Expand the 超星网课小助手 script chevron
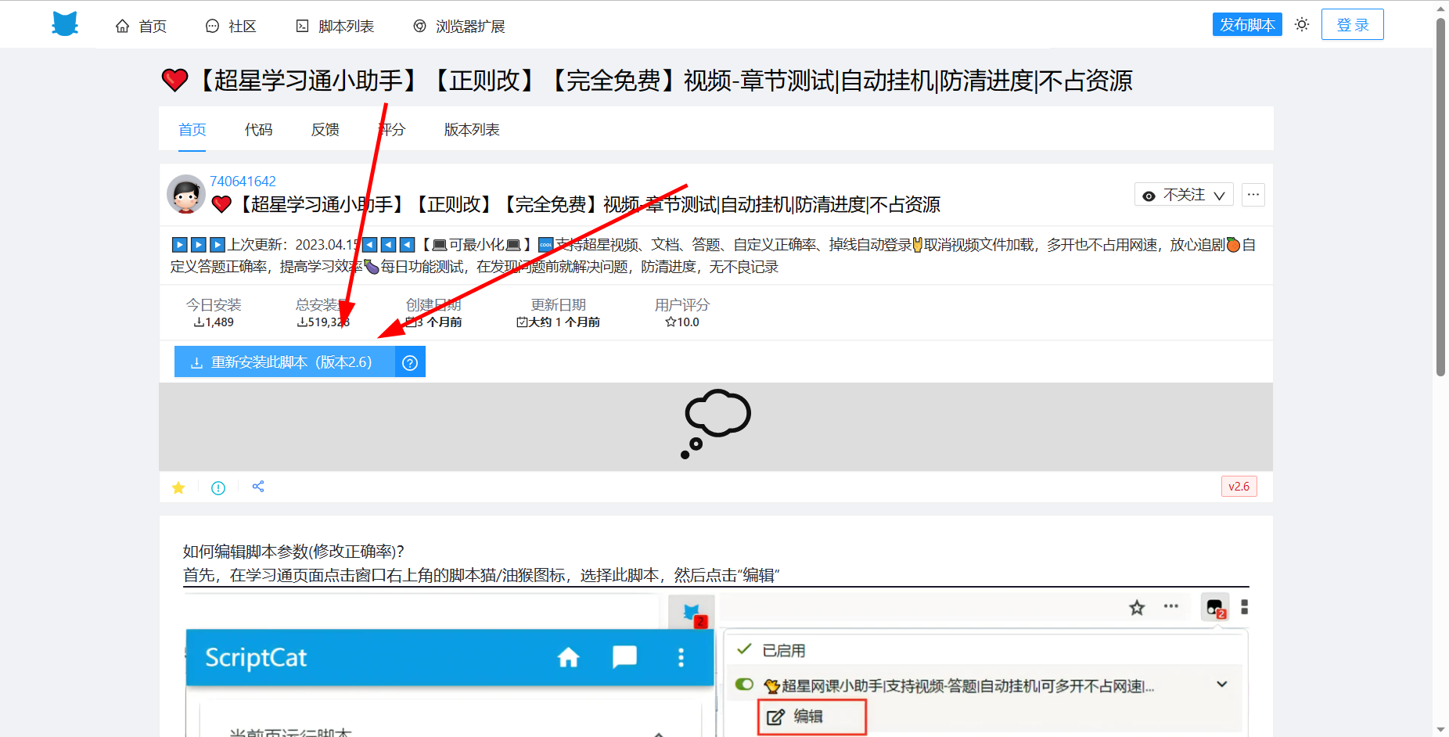The image size is (1449, 737). point(1222,685)
